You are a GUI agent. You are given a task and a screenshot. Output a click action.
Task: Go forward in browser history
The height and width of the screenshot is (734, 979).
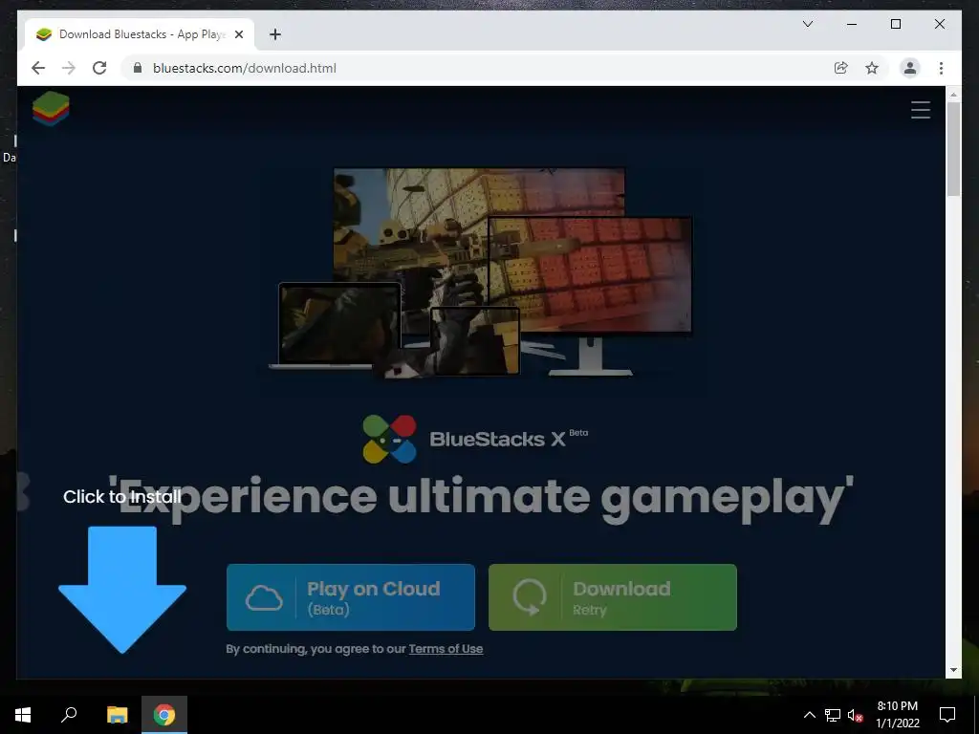[x=69, y=68]
